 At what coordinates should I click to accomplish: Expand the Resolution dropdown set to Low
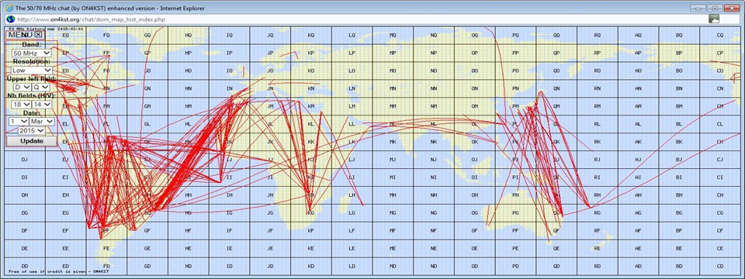coord(32,71)
